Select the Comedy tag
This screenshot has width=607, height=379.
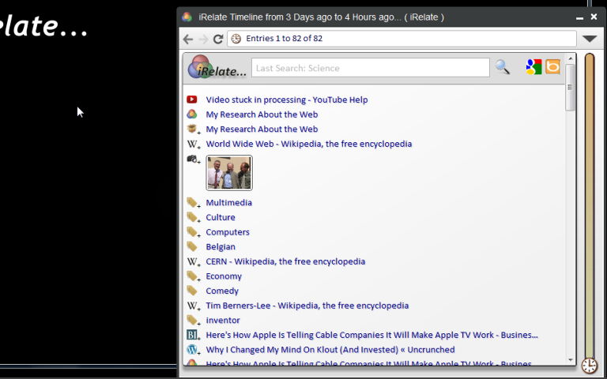tap(222, 291)
